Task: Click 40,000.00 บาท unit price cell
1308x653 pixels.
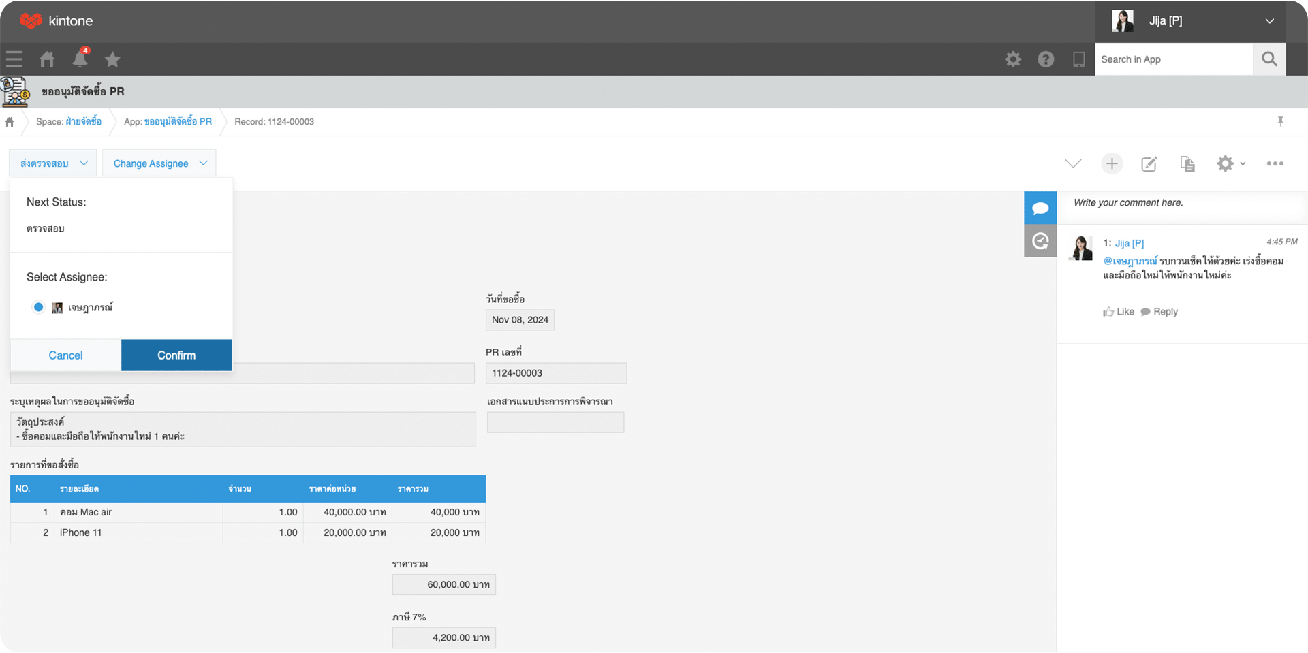Action: [347, 512]
